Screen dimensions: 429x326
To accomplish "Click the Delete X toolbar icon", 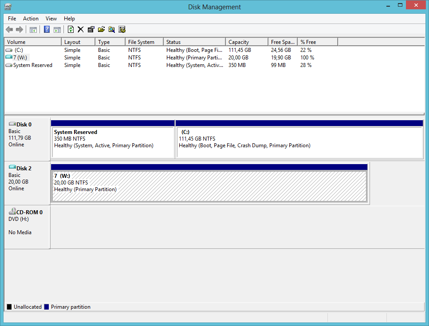I will [x=80, y=30].
